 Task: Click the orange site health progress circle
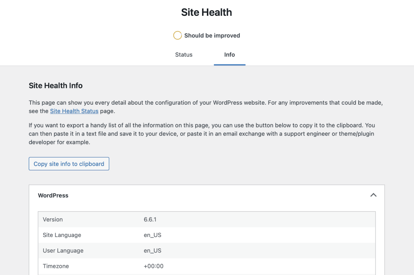177,36
